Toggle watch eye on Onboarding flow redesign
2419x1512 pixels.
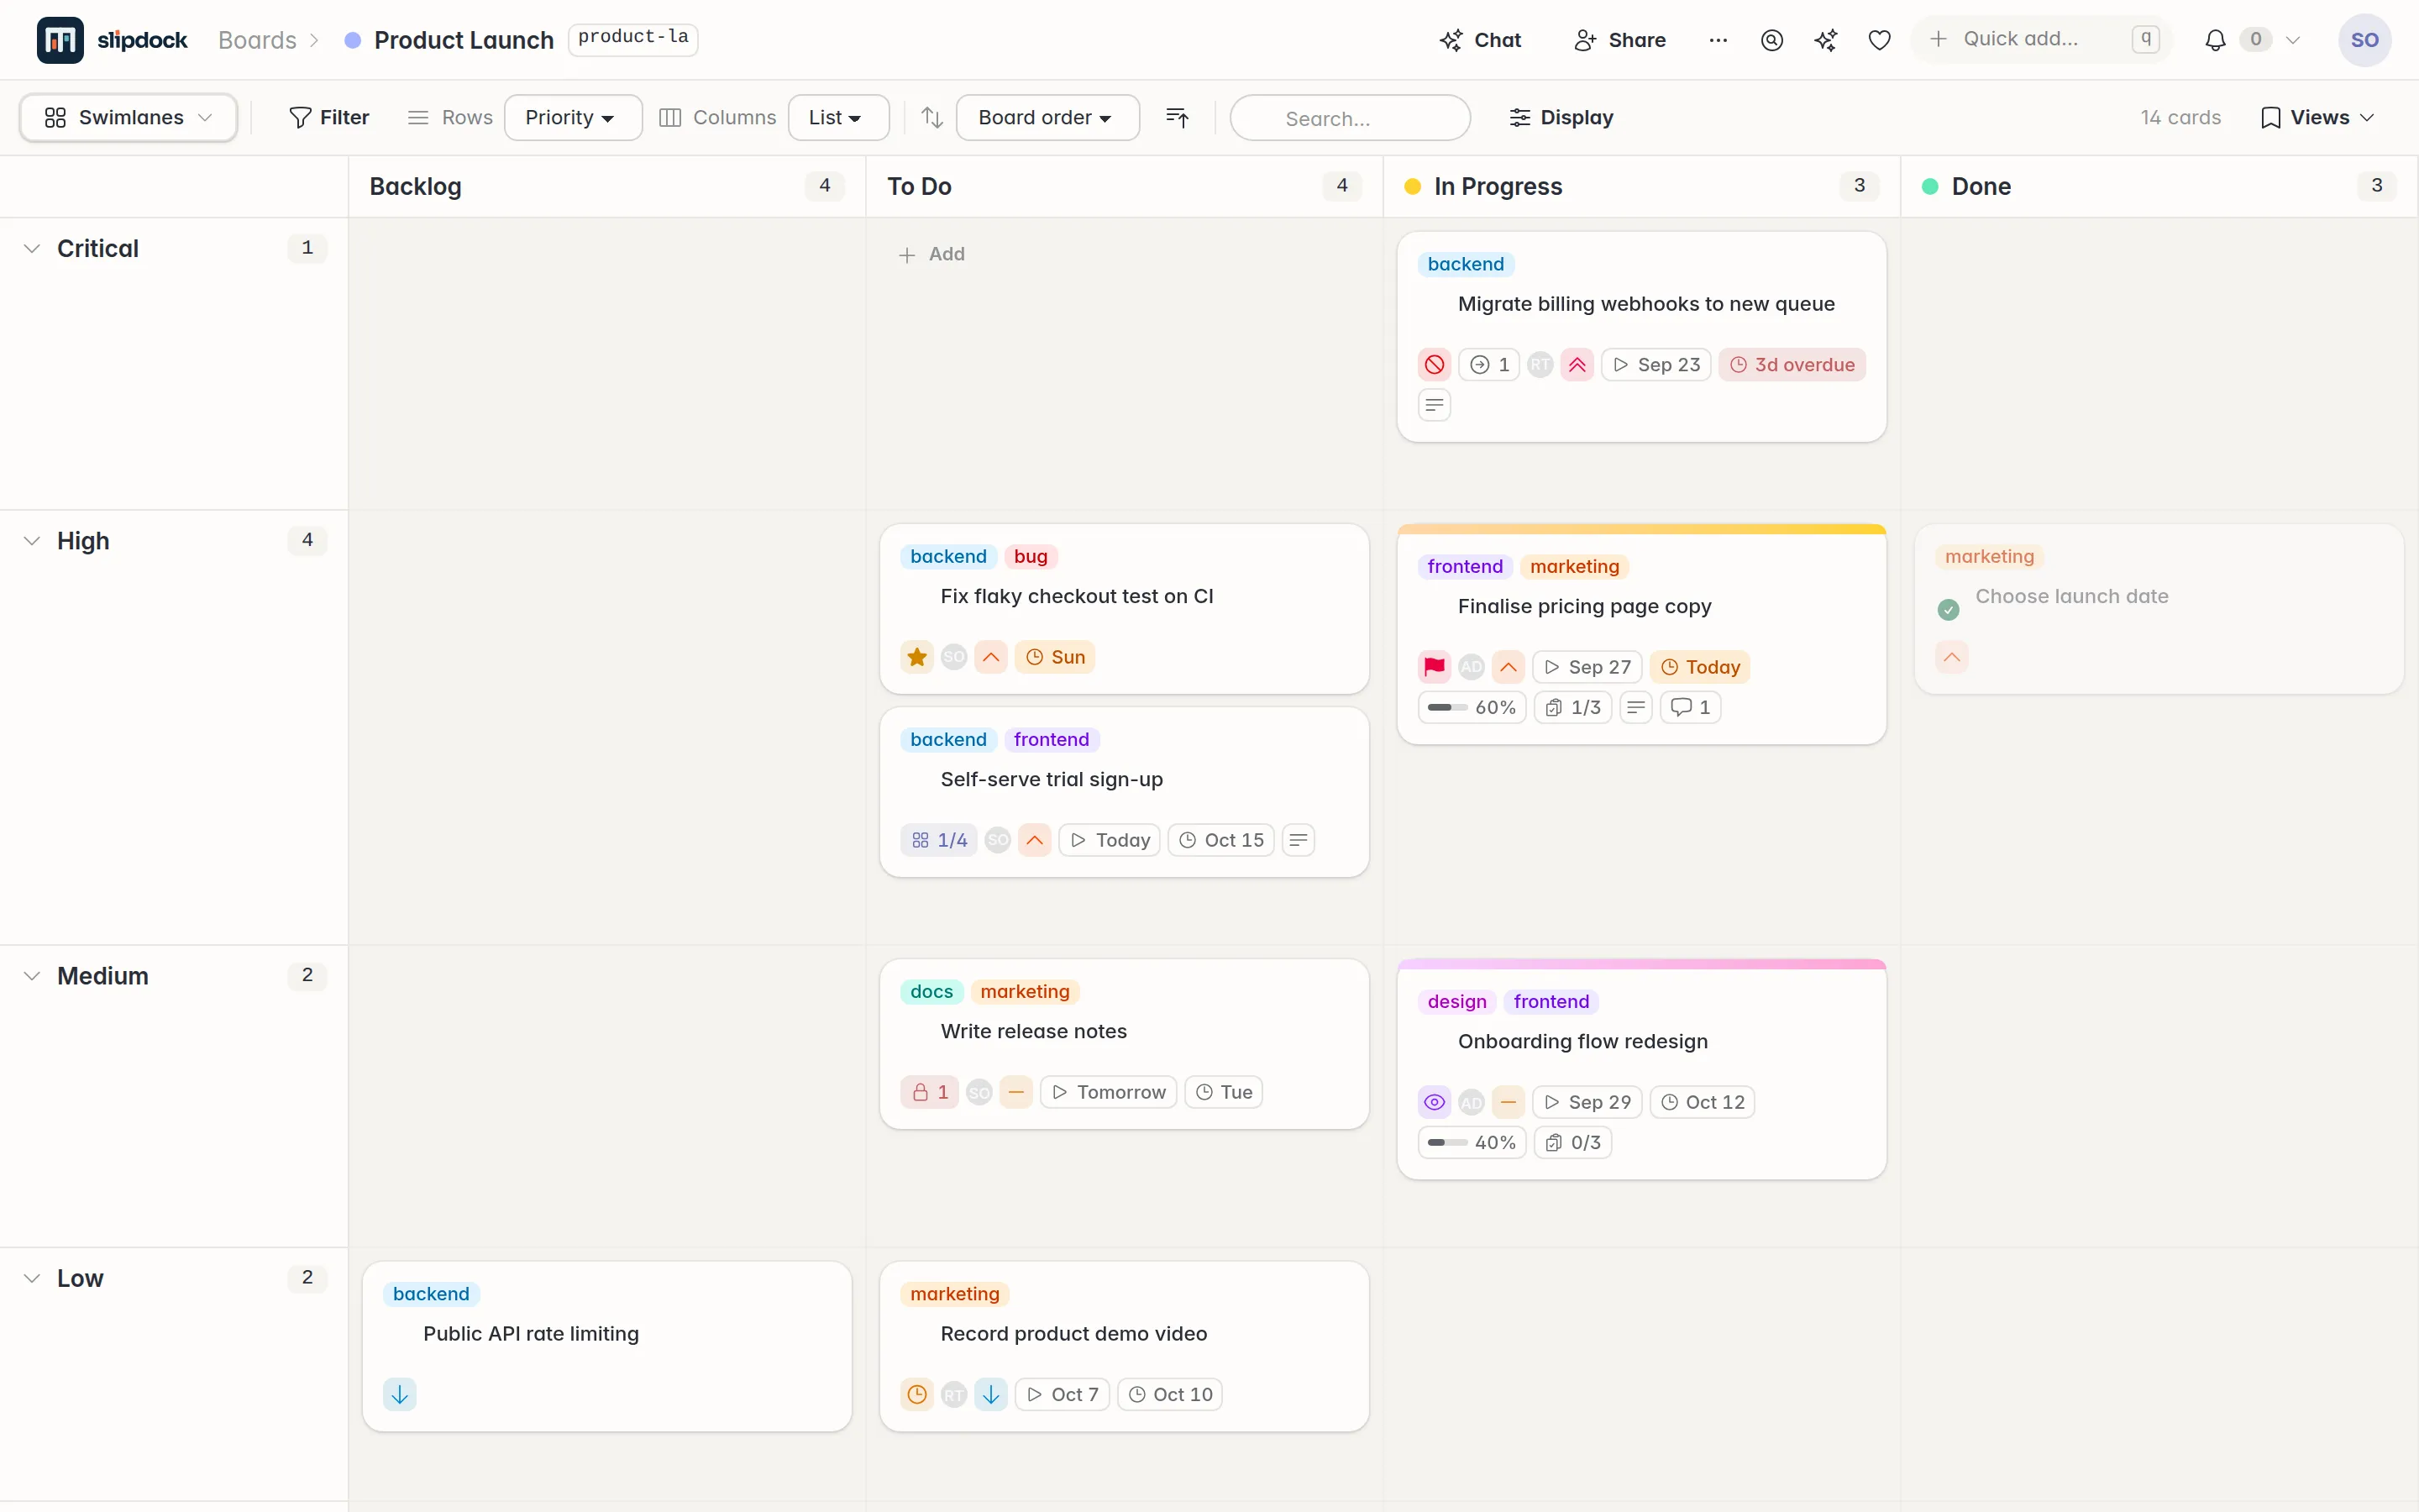[1435, 1102]
